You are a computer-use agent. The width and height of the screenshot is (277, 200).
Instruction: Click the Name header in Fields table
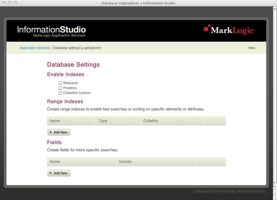click(81, 162)
